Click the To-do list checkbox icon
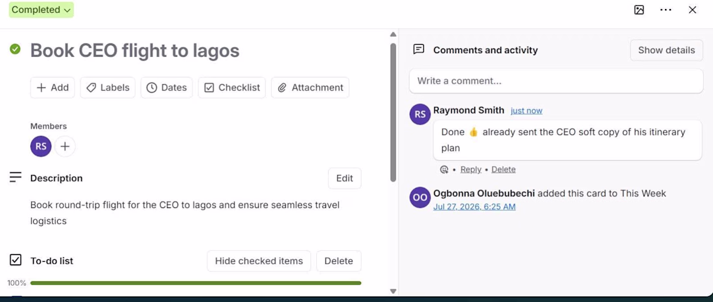The height and width of the screenshot is (302, 713). (16, 260)
